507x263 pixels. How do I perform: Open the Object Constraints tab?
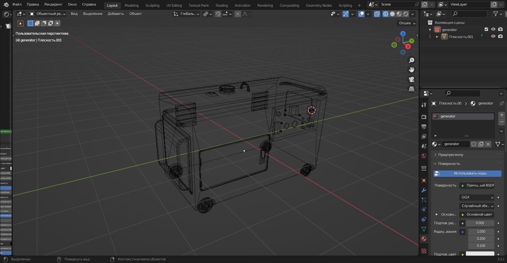[424, 219]
